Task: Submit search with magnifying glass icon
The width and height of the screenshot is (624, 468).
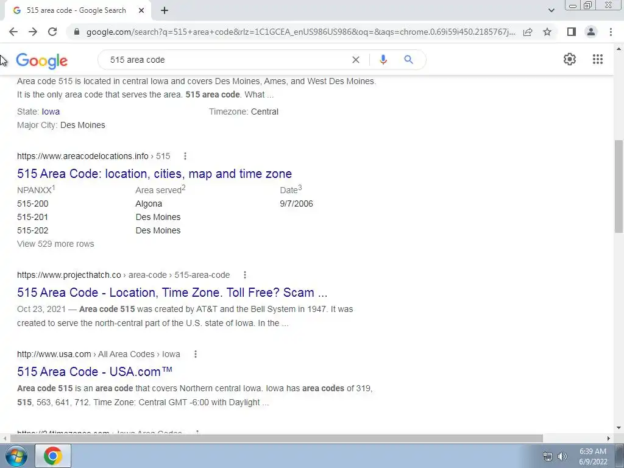Action: pos(409,60)
